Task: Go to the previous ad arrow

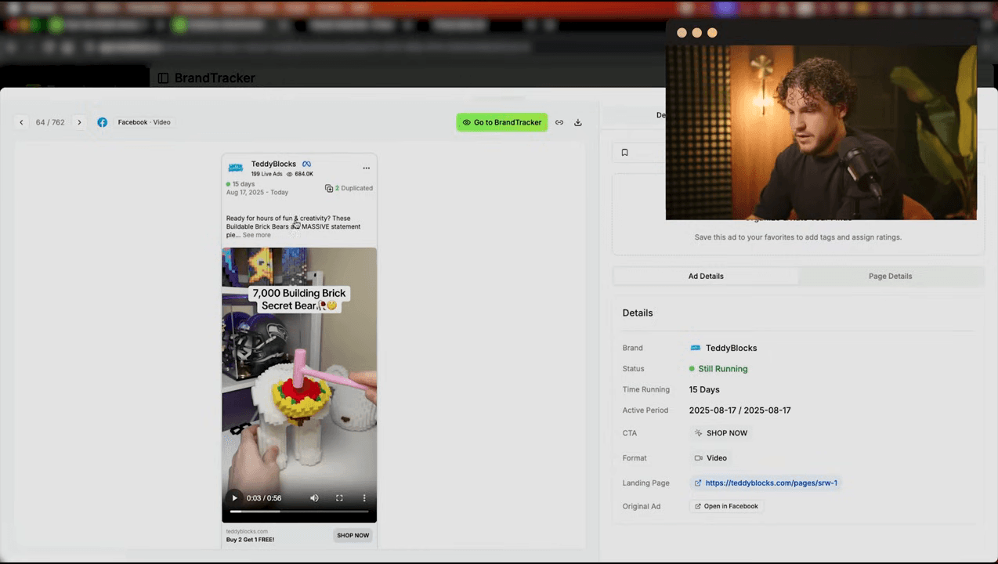Action: [x=21, y=122]
